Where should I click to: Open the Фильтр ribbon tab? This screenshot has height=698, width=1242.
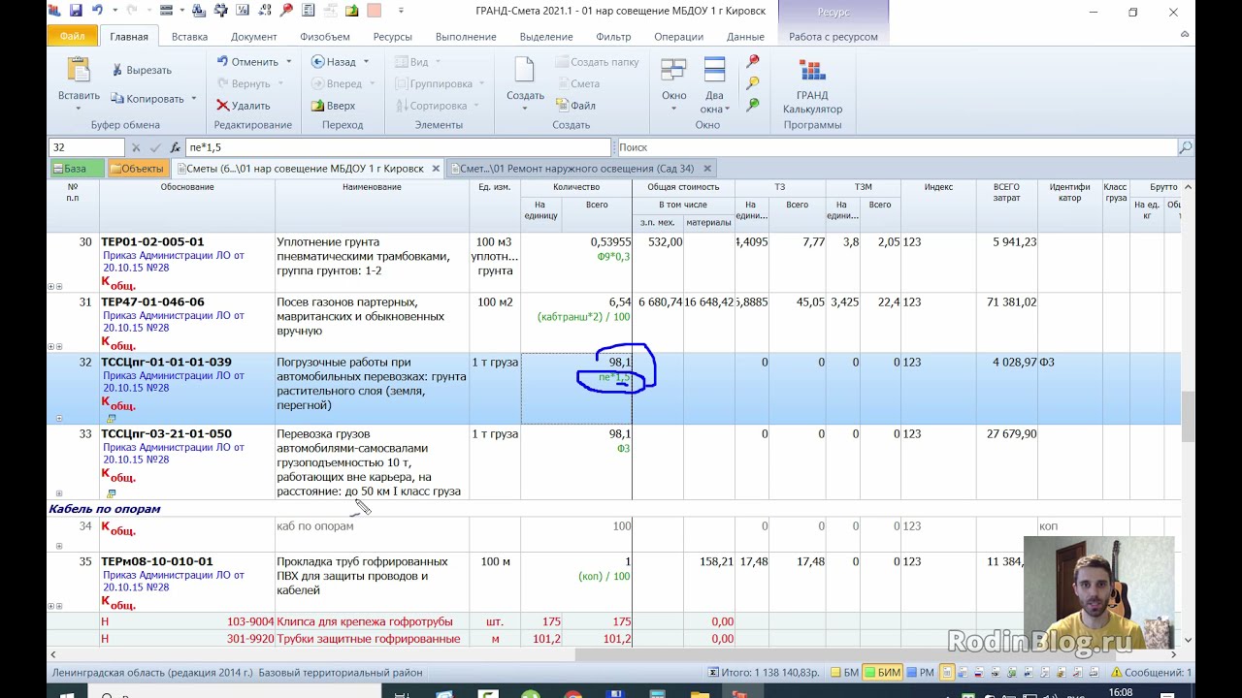tap(613, 37)
